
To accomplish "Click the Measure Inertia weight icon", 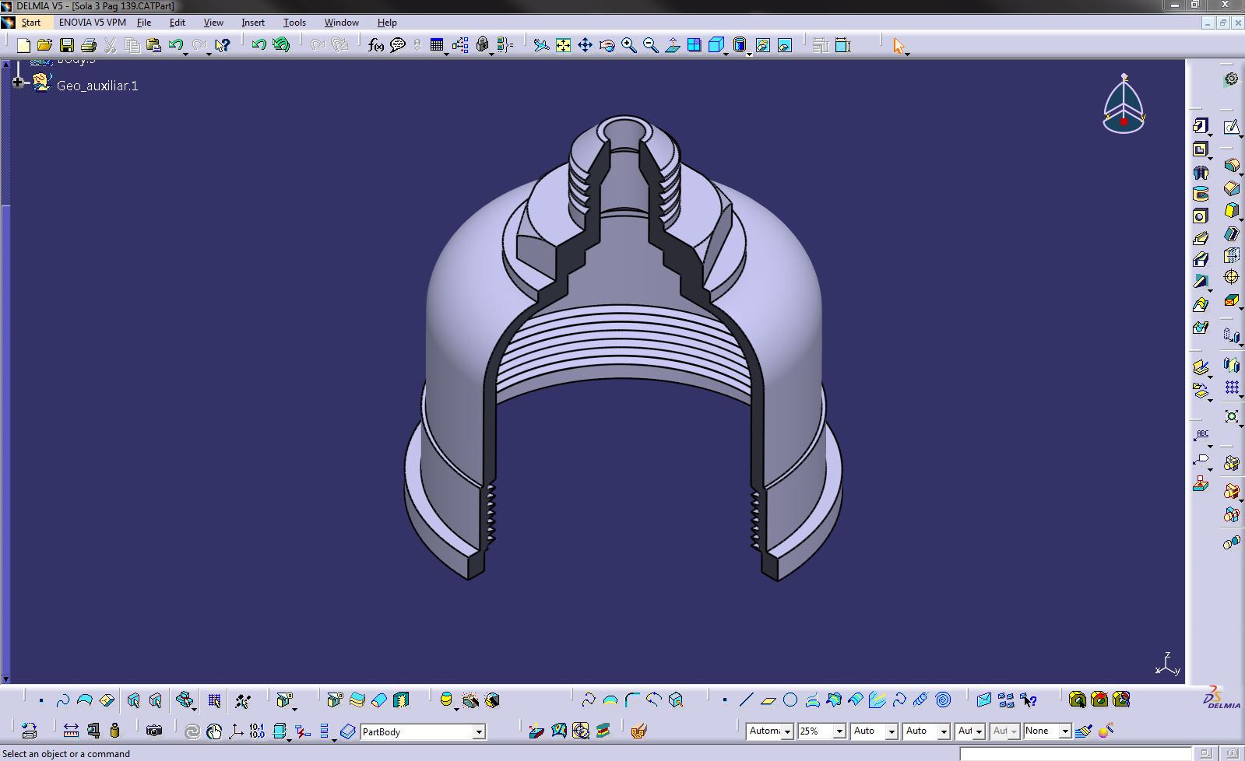I will (x=114, y=731).
